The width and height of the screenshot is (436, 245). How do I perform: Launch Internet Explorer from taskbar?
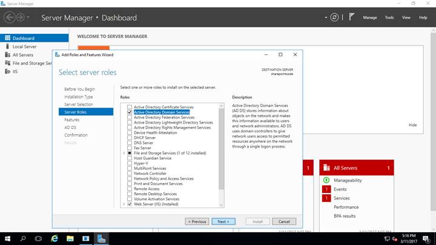[54, 238]
